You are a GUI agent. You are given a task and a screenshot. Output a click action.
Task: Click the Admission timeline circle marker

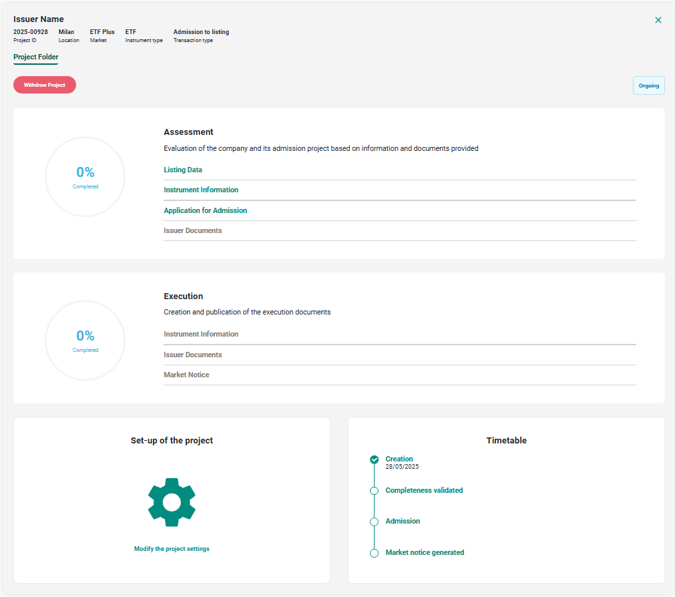click(x=374, y=522)
